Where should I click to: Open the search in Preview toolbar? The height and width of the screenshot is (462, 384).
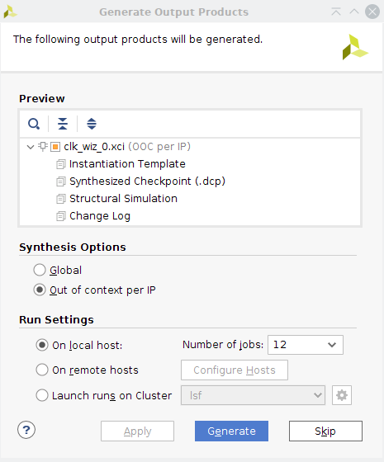click(34, 124)
